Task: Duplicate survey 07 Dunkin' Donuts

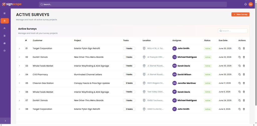Action: pyautogui.click(x=239, y=100)
